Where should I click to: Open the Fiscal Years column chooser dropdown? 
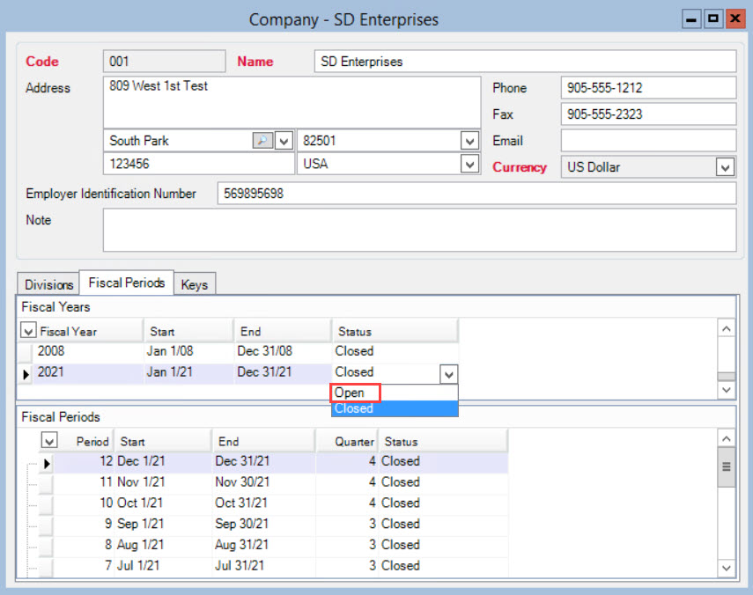pos(28,330)
